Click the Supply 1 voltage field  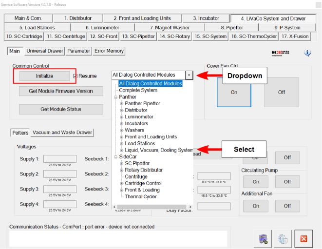pyautogui.click(x=60, y=159)
